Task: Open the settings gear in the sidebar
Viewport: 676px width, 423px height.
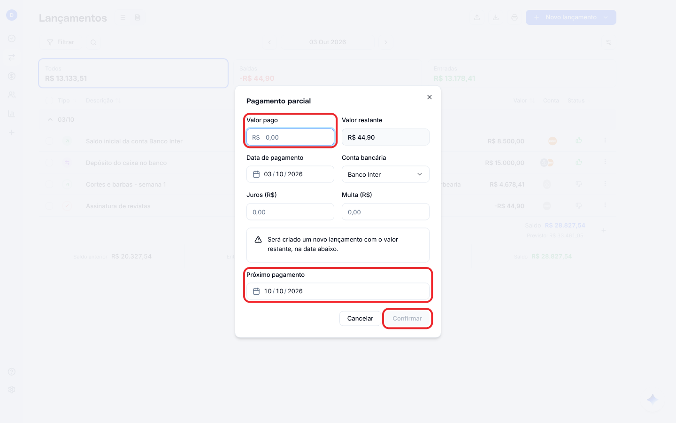Action: (x=12, y=390)
